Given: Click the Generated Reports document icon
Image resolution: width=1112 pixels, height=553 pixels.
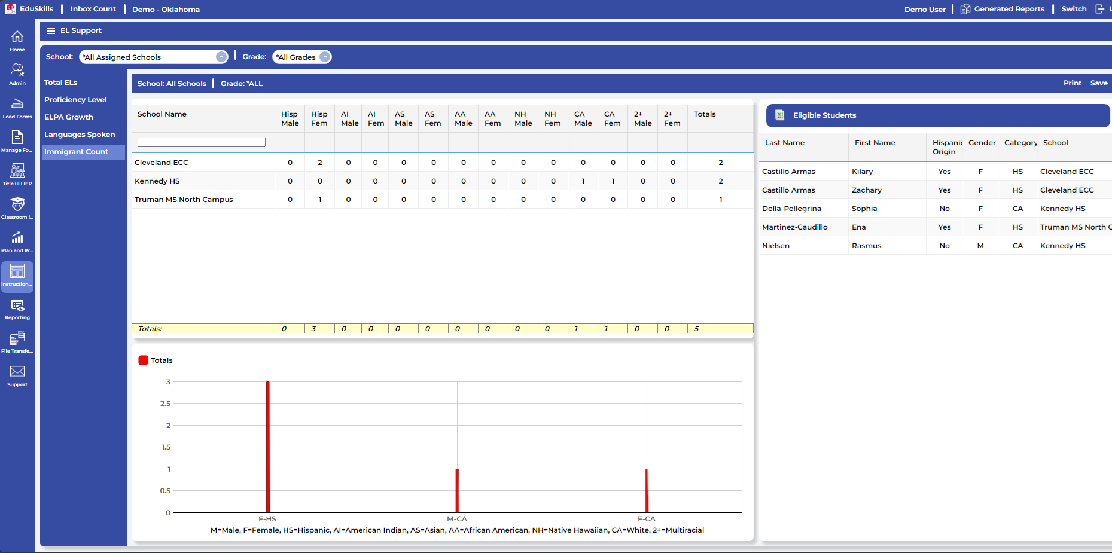Looking at the screenshot, I should [965, 9].
